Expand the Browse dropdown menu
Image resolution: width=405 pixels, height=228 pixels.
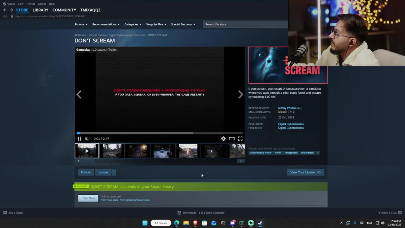(81, 24)
